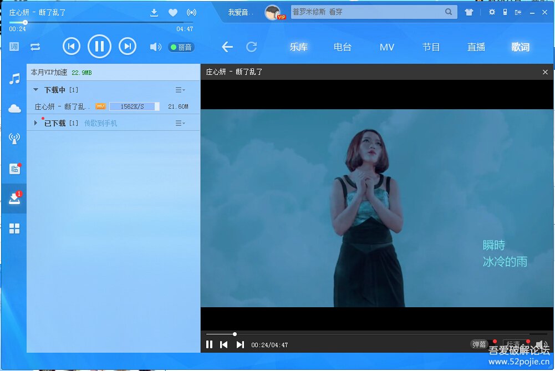Click the 21.60M file size value

pos(178,106)
